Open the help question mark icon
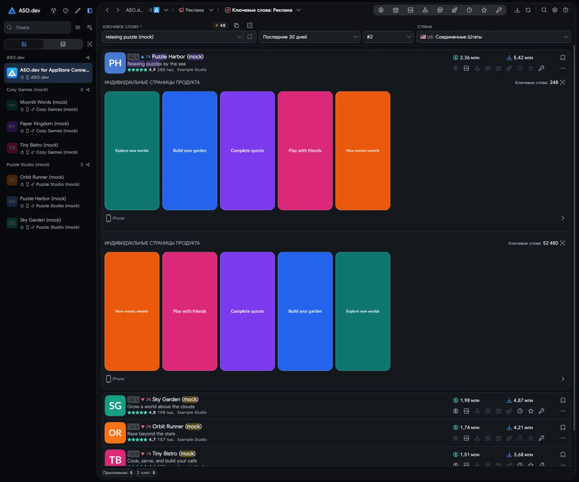 click(x=566, y=10)
